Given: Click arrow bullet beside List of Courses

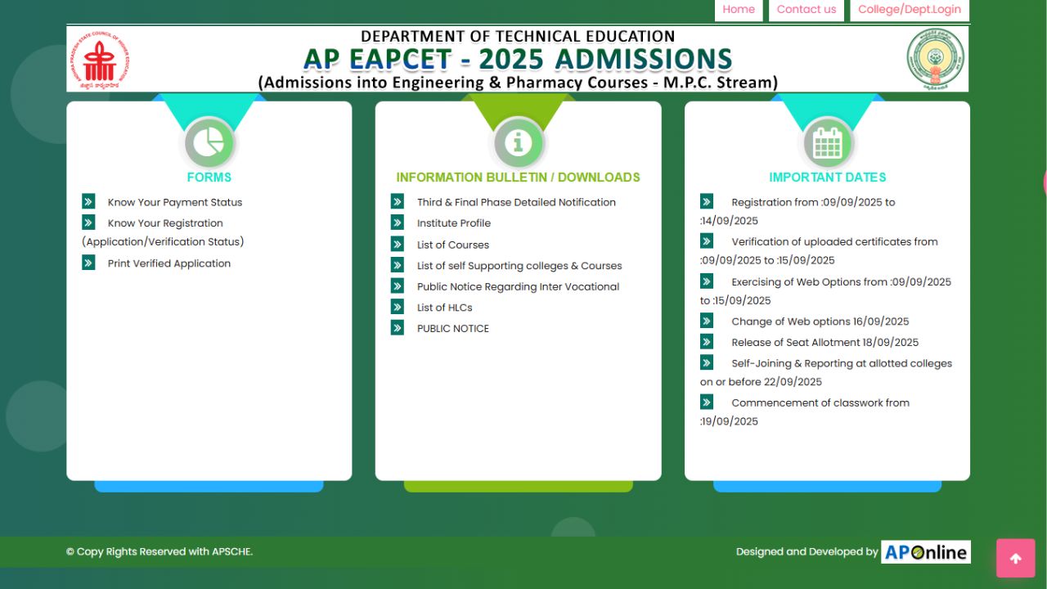Looking at the screenshot, I should (x=398, y=244).
